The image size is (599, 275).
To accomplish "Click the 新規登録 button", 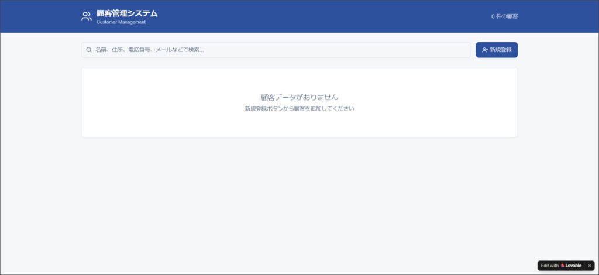I will pos(497,50).
